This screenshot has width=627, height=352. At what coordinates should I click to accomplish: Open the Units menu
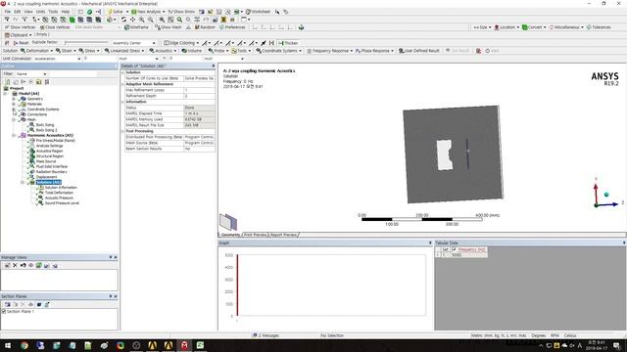point(40,12)
